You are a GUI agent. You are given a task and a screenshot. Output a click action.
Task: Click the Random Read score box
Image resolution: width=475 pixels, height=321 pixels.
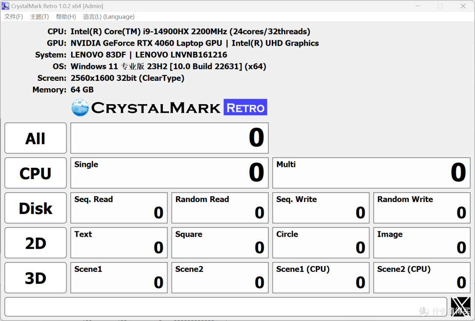(x=220, y=208)
